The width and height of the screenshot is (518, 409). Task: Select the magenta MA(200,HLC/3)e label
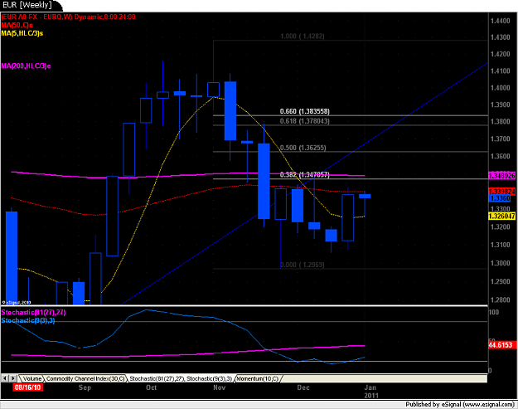(26, 66)
